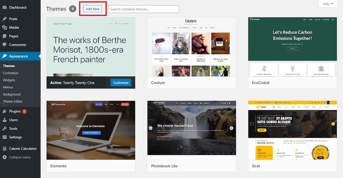Click the Plugins plug icon
This screenshot has height=178, width=343.
coord(4,111)
